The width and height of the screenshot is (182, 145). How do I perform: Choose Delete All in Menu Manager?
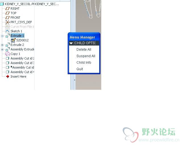[x=84, y=50]
